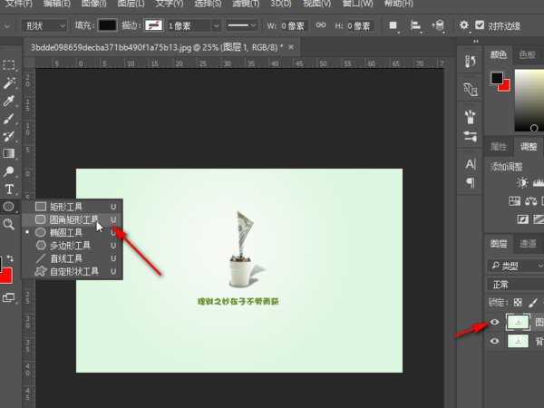
Task: Select the Zoom magnifier tool
Action: point(9,224)
